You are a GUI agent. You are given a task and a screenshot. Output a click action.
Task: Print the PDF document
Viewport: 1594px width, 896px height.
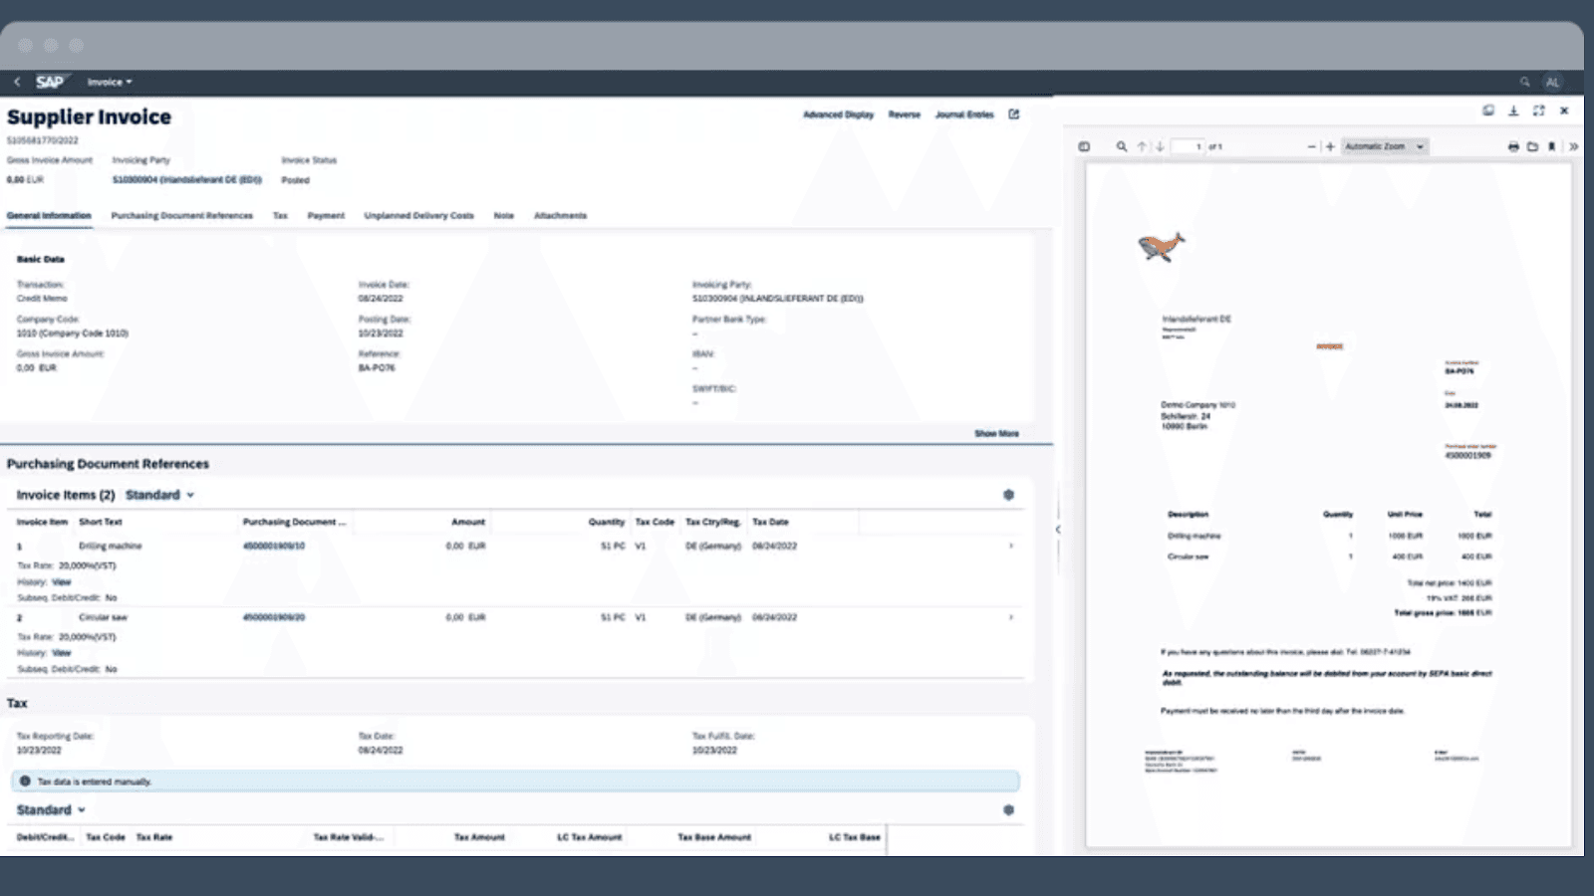tap(1513, 146)
